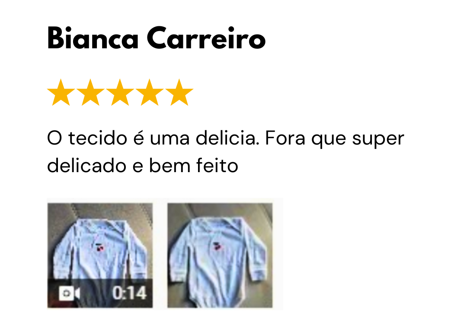Click the first yellow rating star
Image resolution: width=467 pixels, height=327 pixels.
[x=61, y=93]
